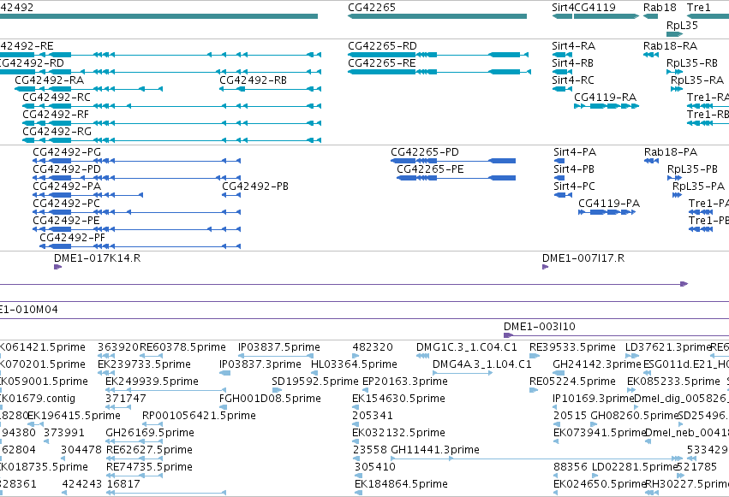Select the CG4119-RA transcript label
Viewport: 729px width, 497px height.
click(x=606, y=98)
